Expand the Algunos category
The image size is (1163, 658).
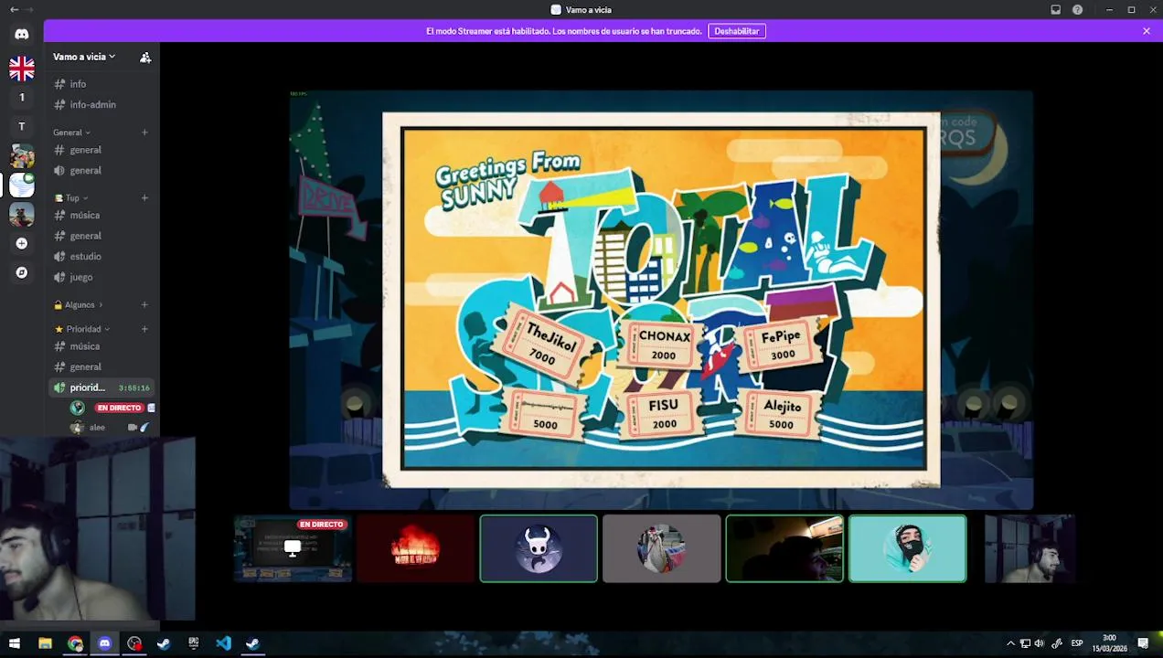78,304
